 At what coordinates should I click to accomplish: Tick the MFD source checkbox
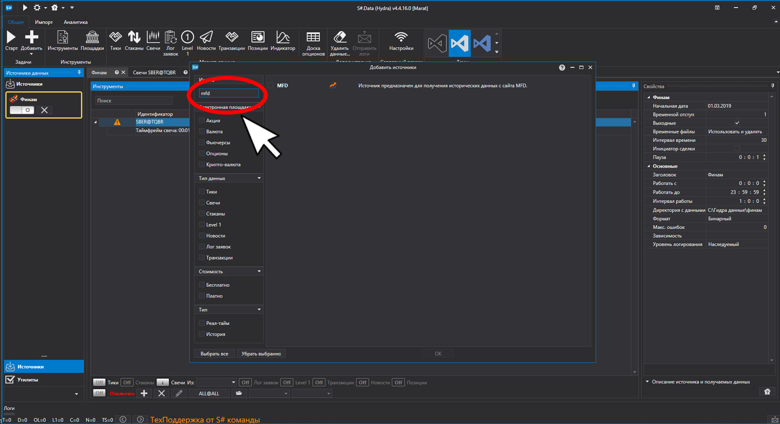271,85
